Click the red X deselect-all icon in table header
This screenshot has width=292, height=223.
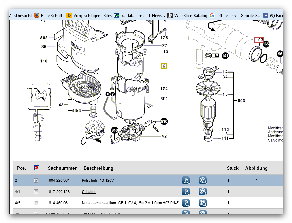(37, 168)
